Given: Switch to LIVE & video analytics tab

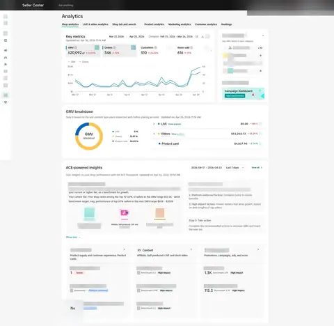Looking at the screenshot, I should pyautogui.click(x=95, y=24).
